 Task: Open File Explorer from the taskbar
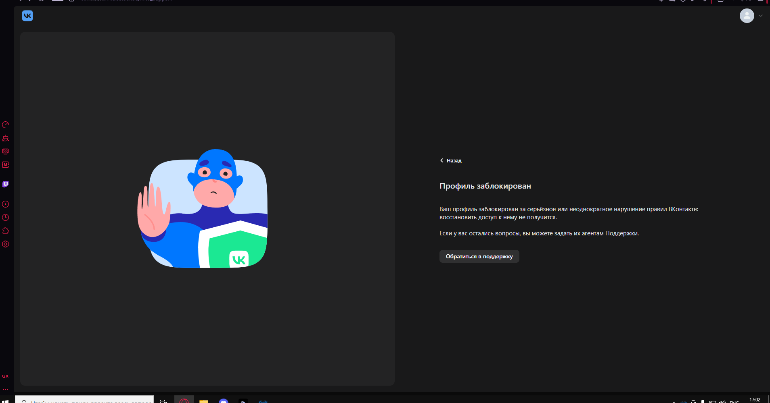click(x=204, y=401)
